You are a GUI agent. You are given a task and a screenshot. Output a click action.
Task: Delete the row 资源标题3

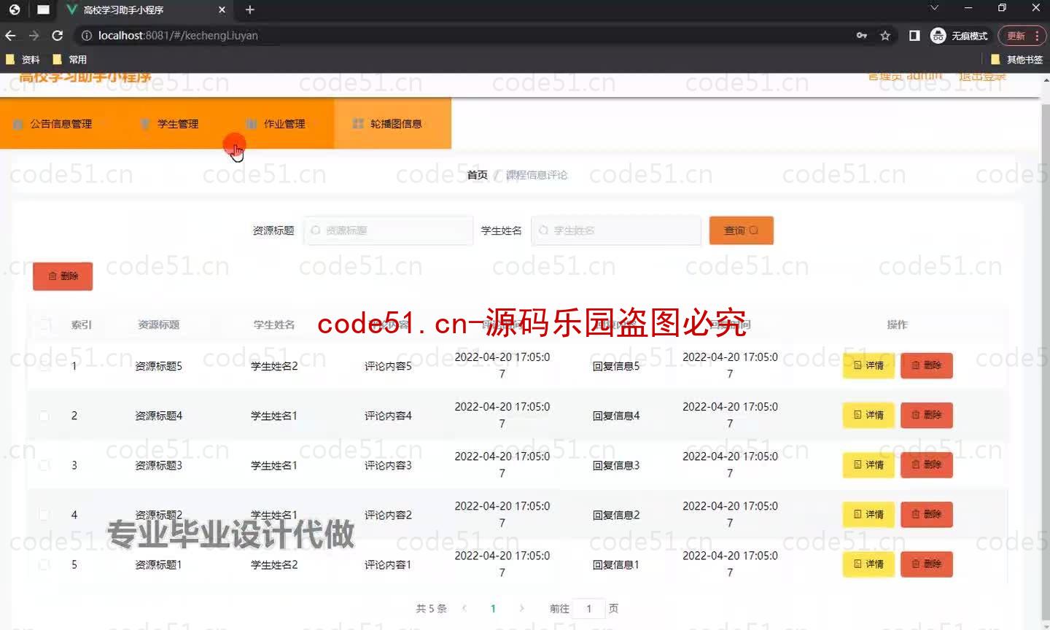click(927, 464)
